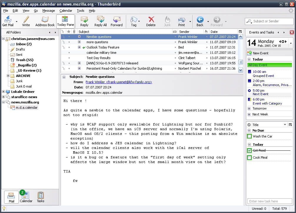
Task: Open the File menu
Action: pos(6,11)
